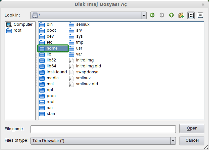Close the Disk İmaj Dosyası Aç dialog

pyautogui.click(x=203, y=5)
